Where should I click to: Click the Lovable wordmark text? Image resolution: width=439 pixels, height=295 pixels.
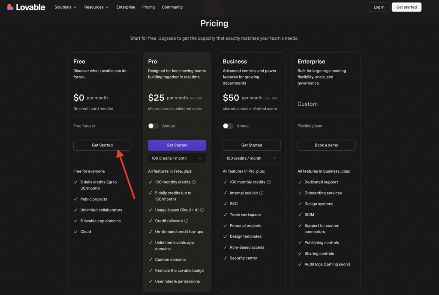pyautogui.click(x=30, y=7)
